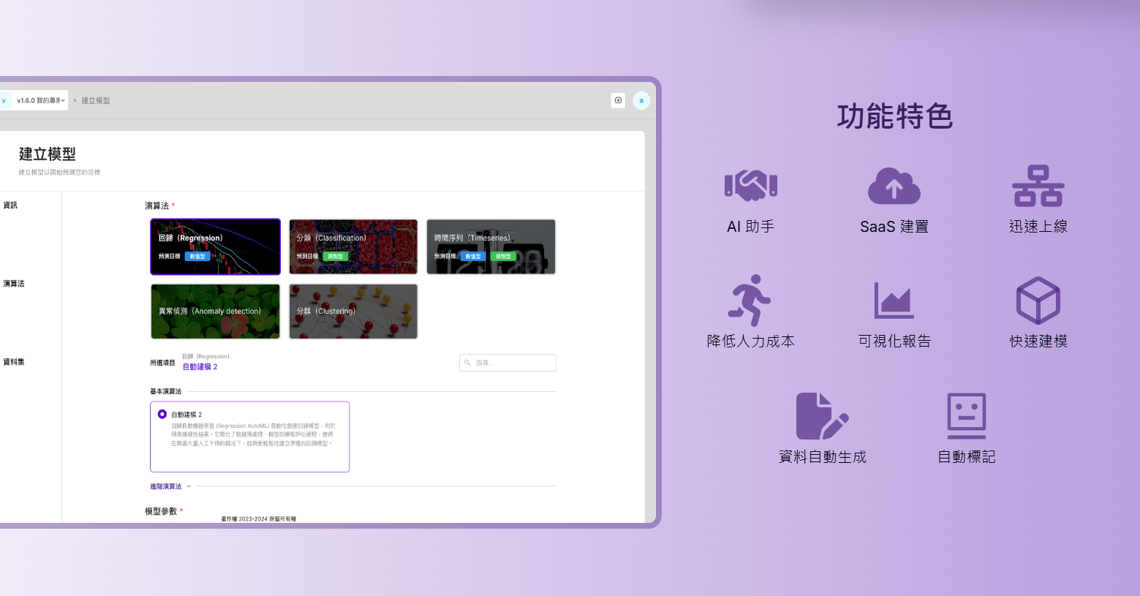Click the 'AI 助手' label
This screenshot has height=596, width=1140.
pos(750,227)
